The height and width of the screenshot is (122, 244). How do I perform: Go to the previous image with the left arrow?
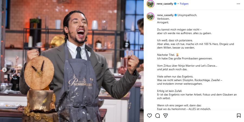point(4,70)
